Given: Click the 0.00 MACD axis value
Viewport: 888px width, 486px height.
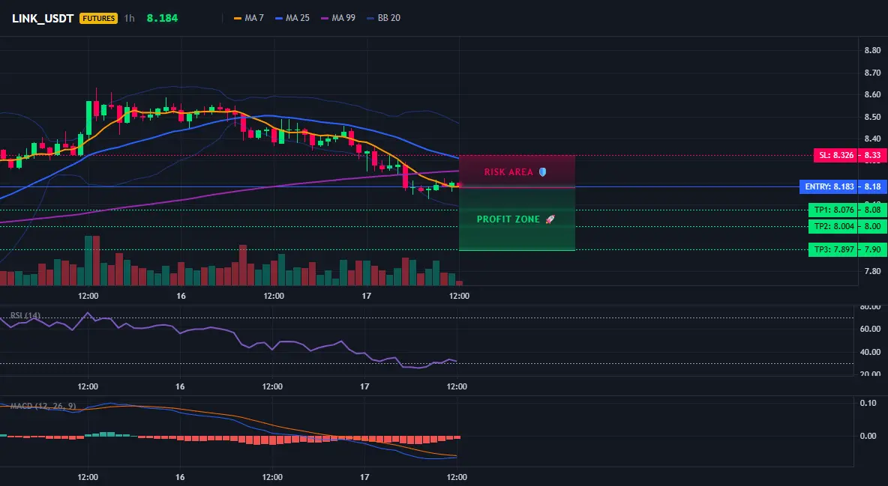Looking at the screenshot, I should click(868, 436).
